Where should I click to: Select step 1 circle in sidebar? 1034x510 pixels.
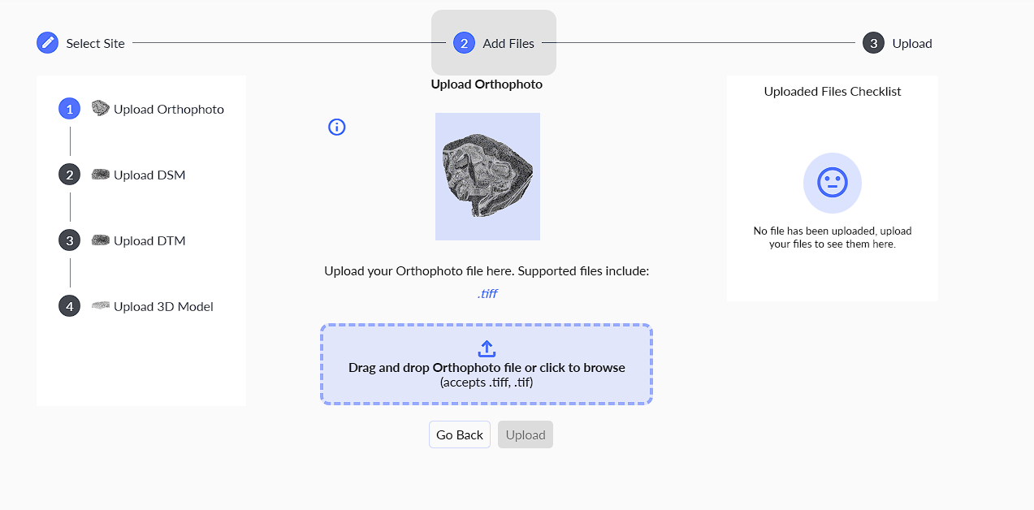point(70,109)
